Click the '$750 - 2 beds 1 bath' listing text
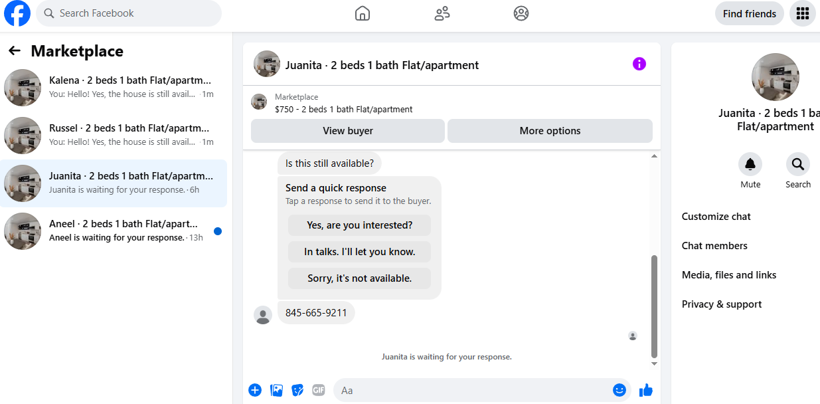820x404 pixels. click(344, 110)
